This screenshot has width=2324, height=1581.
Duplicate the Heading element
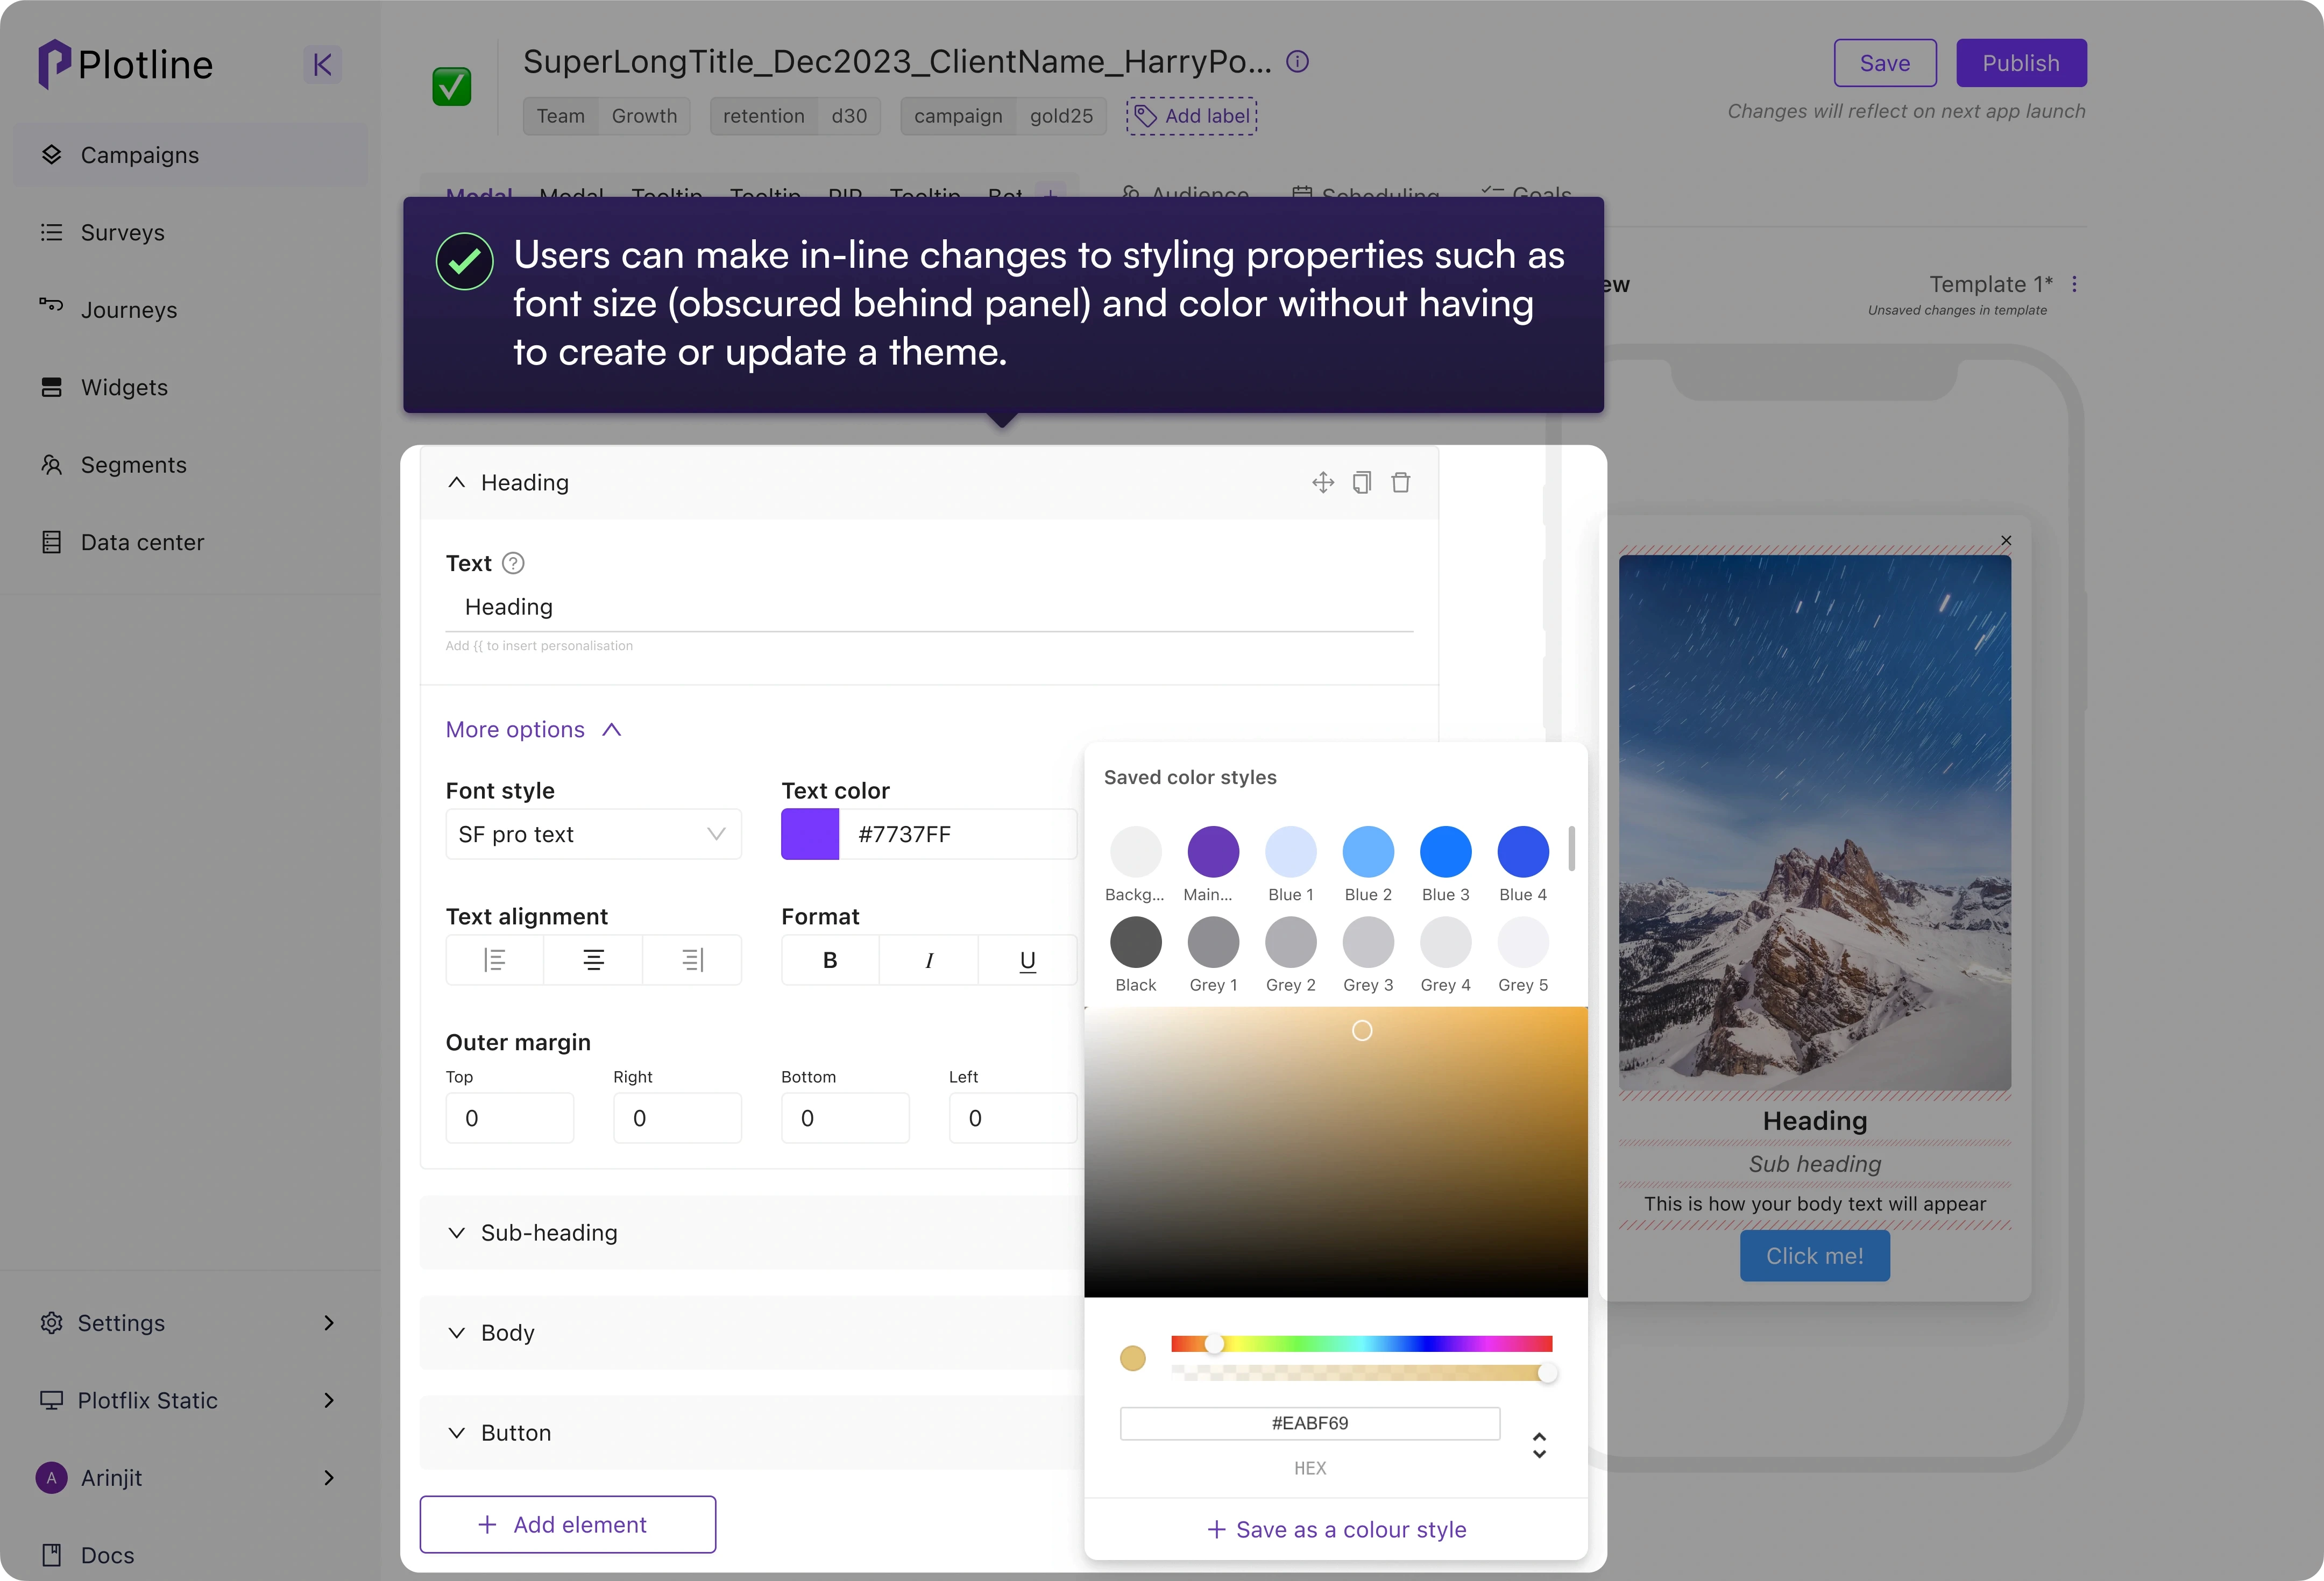[x=1362, y=483]
